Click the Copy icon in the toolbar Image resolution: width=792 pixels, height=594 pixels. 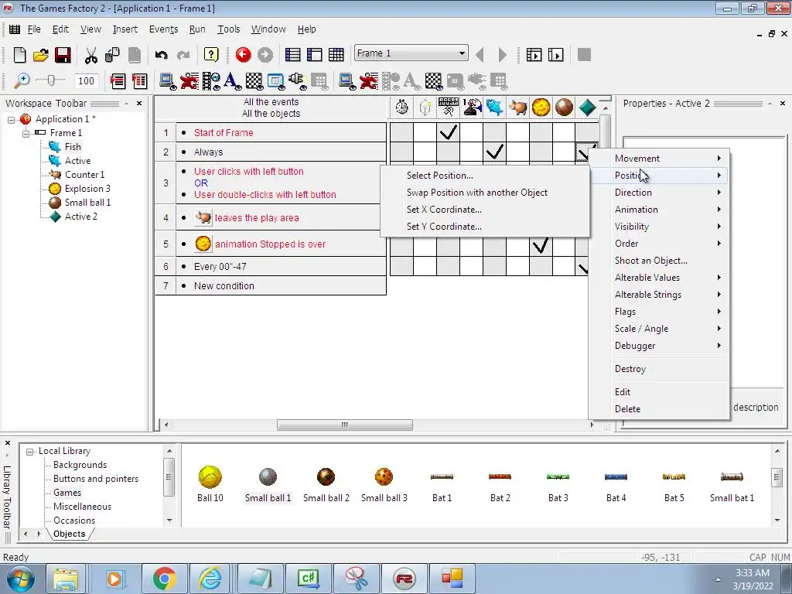[x=112, y=55]
